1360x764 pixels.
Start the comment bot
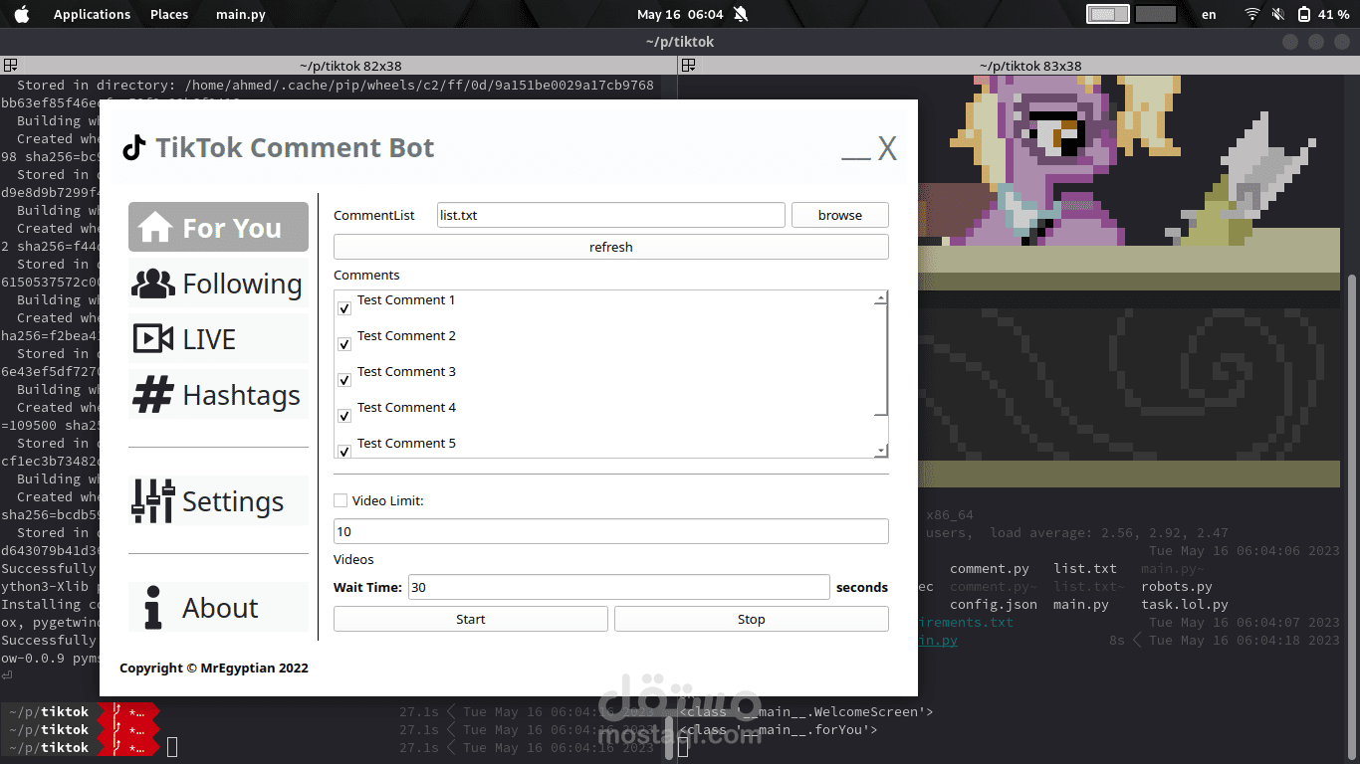(471, 619)
